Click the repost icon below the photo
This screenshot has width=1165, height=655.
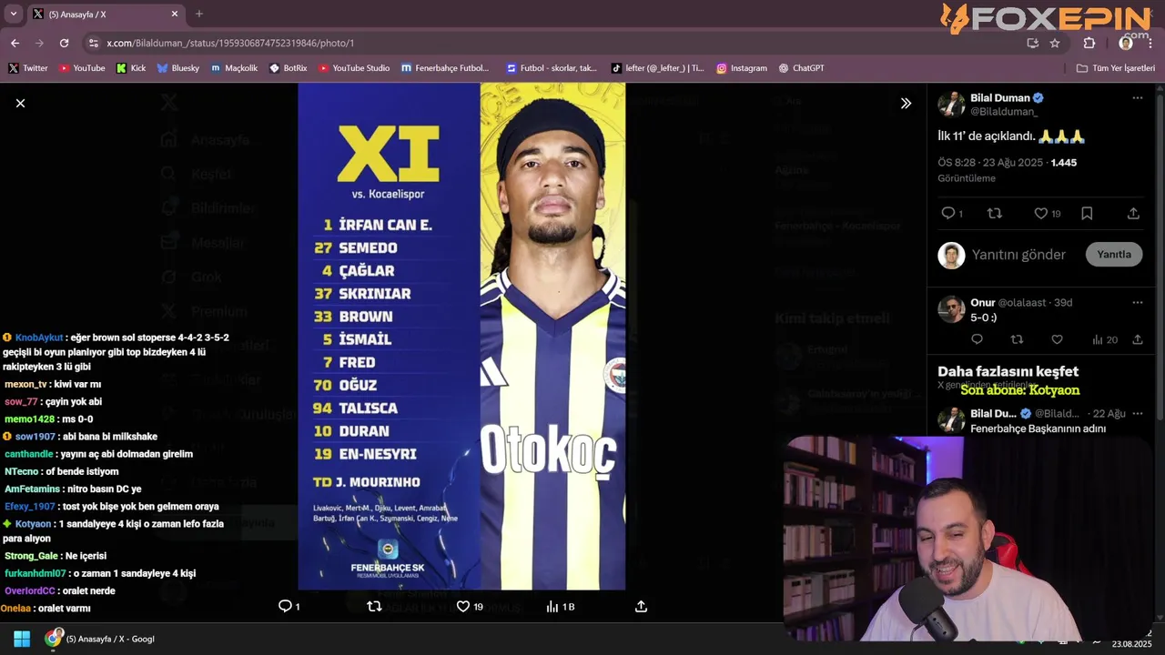coord(374,607)
